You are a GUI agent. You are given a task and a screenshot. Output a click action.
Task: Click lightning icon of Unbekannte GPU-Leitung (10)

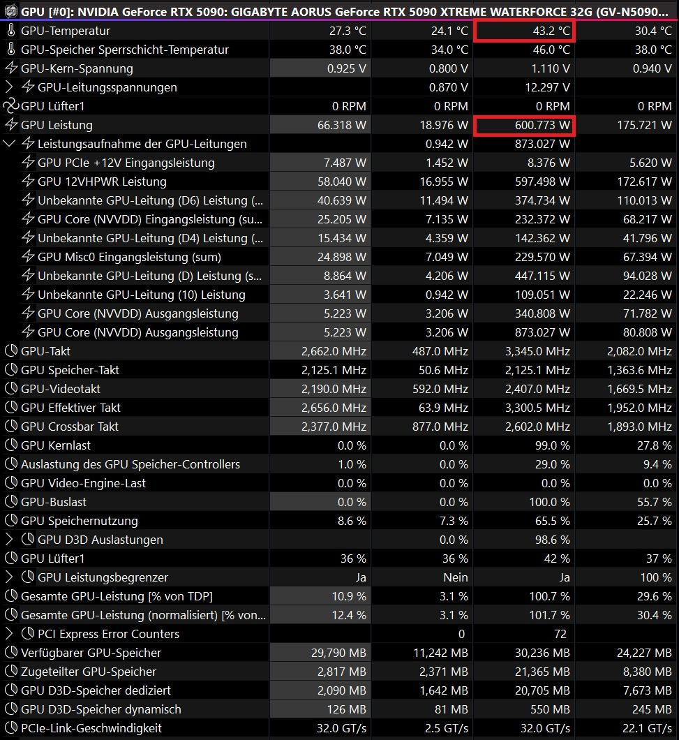coord(28,295)
